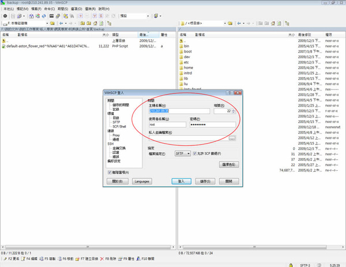Go back in the local panel history
This screenshot has width=346, height=267.
61,23
